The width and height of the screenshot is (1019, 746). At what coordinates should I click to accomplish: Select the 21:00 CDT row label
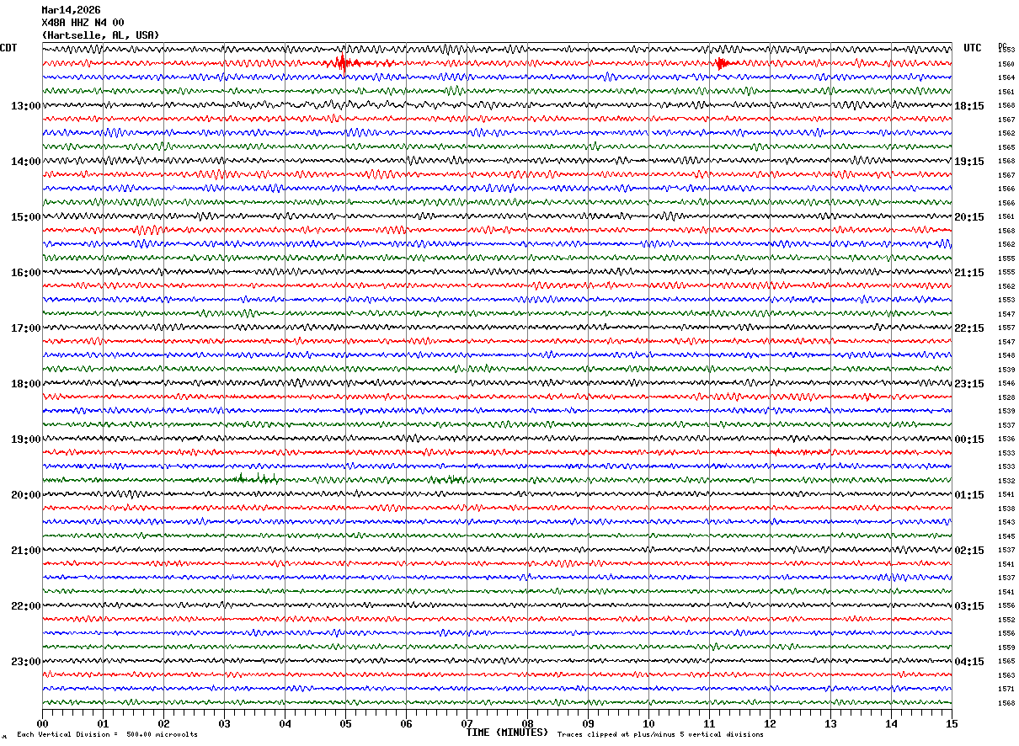(26, 551)
